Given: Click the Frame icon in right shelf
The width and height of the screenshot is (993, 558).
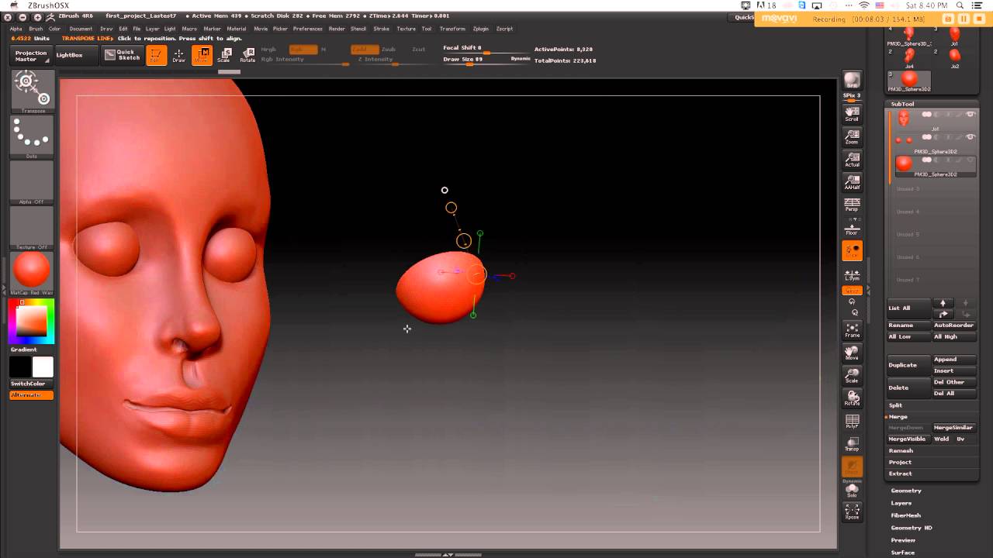Looking at the screenshot, I should 852,330.
